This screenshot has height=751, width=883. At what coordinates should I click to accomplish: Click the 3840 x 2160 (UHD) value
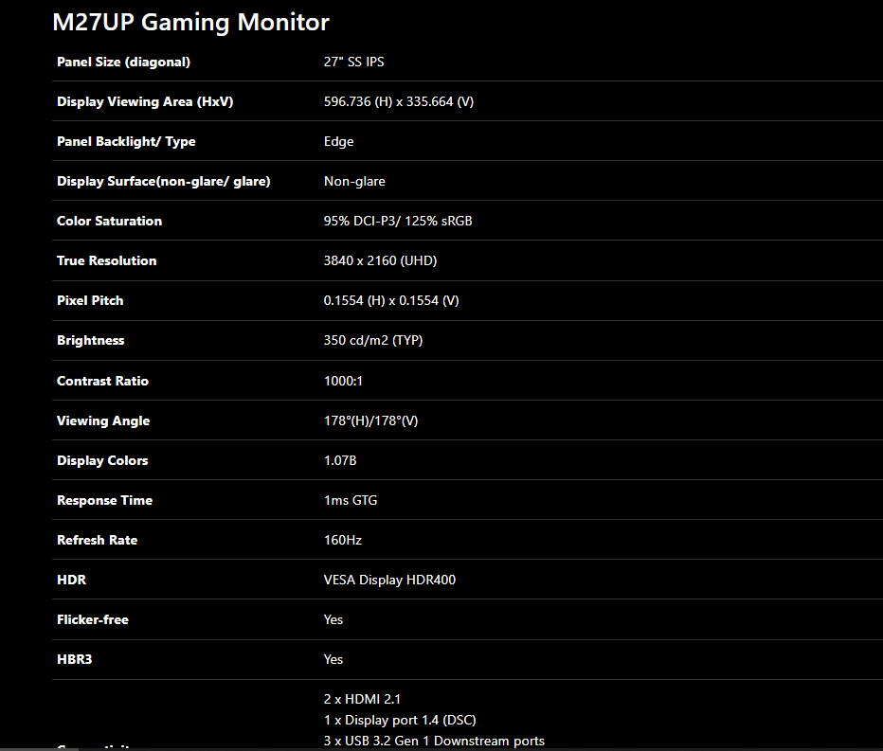[x=380, y=260]
